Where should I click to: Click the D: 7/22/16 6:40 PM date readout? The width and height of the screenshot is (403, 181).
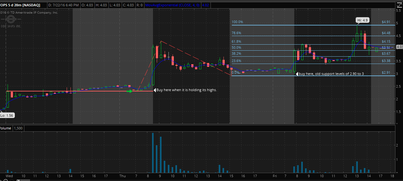[x=63, y=5]
